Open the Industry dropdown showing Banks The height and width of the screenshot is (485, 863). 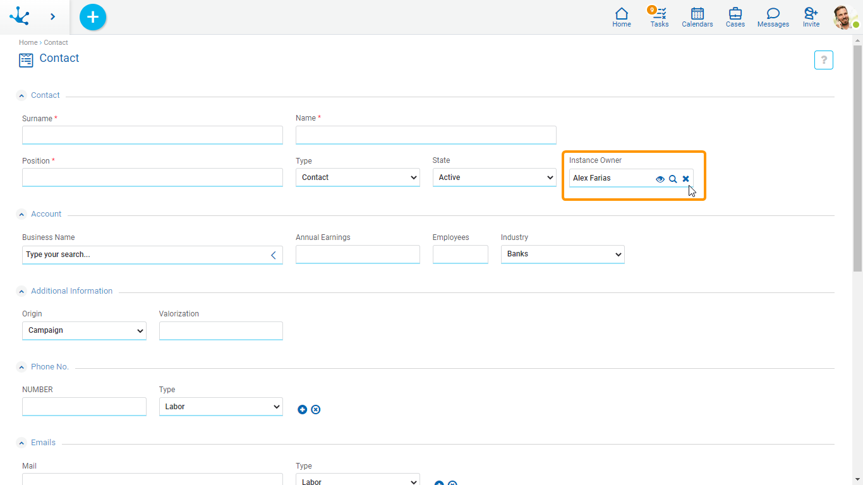click(562, 254)
